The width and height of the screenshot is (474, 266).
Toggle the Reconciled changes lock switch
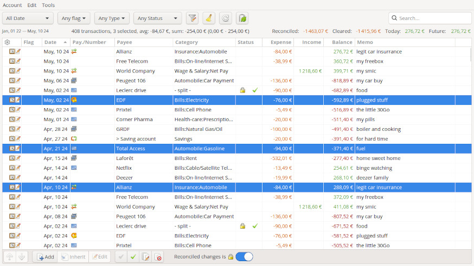pos(244,257)
